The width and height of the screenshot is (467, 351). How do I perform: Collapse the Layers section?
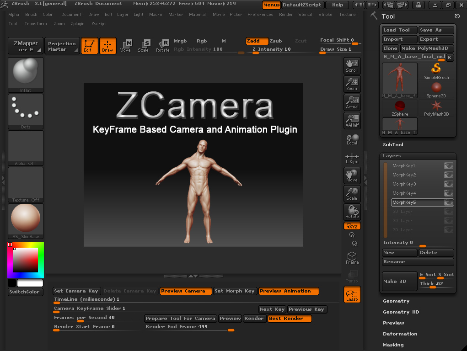pyautogui.click(x=392, y=156)
